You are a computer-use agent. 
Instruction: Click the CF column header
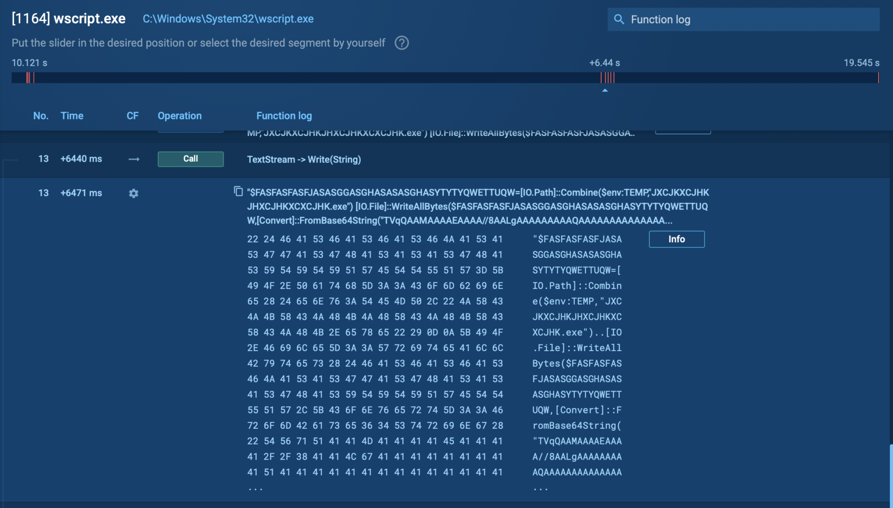(x=132, y=116)
